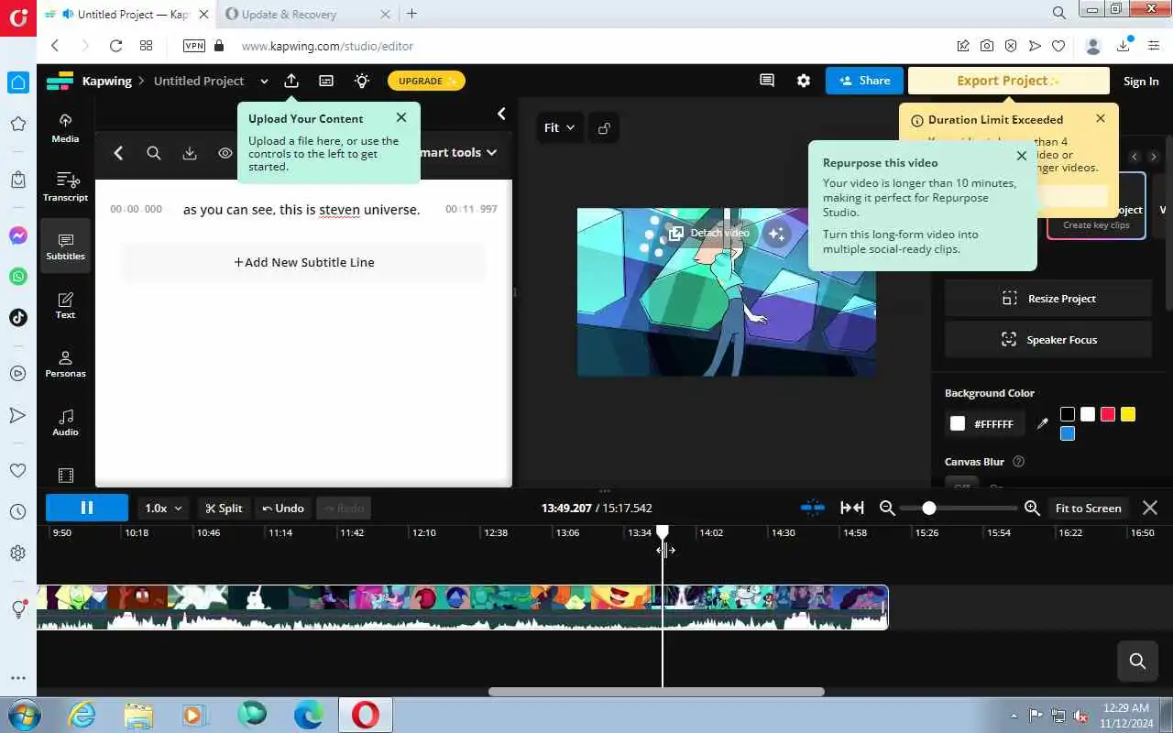Click the Sign In link
Image resolution: width=1173 pixels, height=733 pixels.
(1141, 81)
